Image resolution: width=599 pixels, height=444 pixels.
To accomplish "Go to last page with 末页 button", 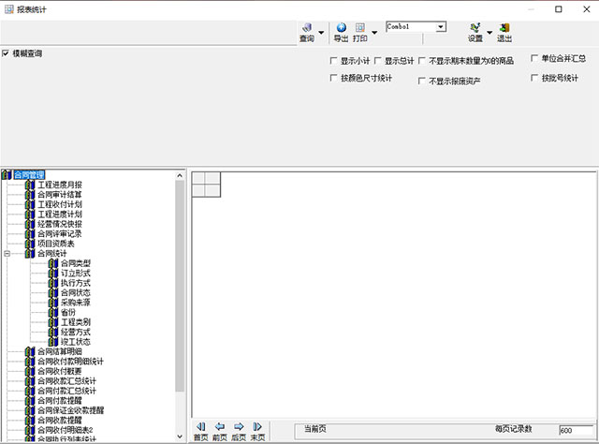I will (257, 432).
